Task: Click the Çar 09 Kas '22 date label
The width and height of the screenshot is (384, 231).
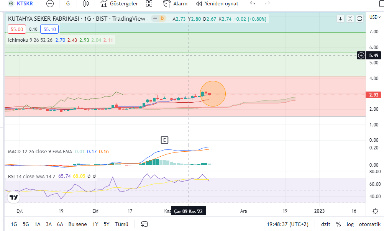Action: [x=188, y=211]
